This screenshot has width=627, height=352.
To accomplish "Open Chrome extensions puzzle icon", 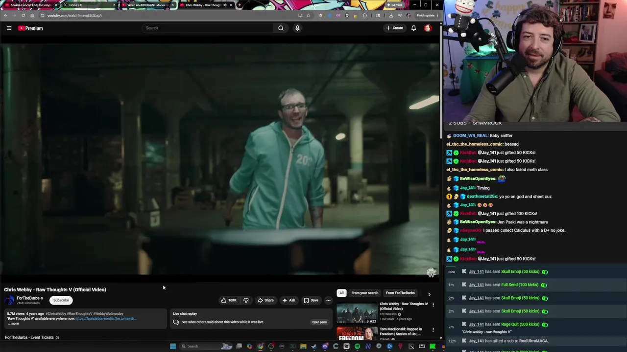I will pyautogui.click(x=364, y=15).
